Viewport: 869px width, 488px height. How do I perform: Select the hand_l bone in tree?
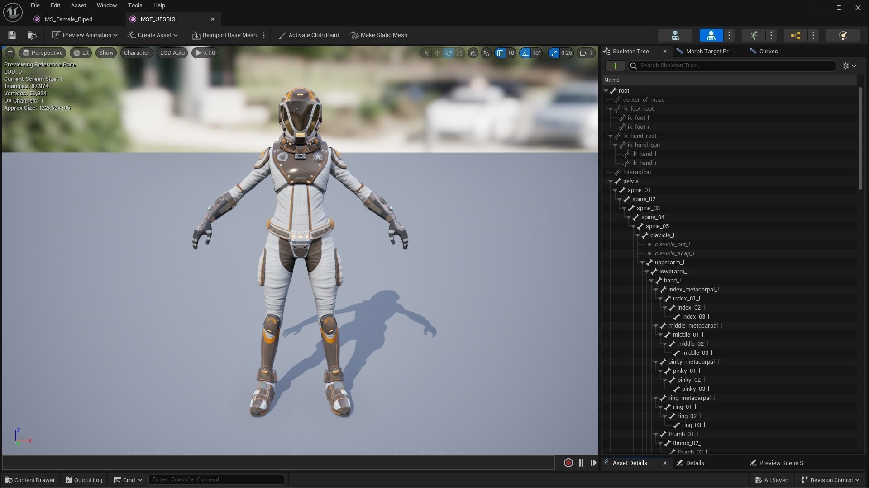click(x=672, y=281)
